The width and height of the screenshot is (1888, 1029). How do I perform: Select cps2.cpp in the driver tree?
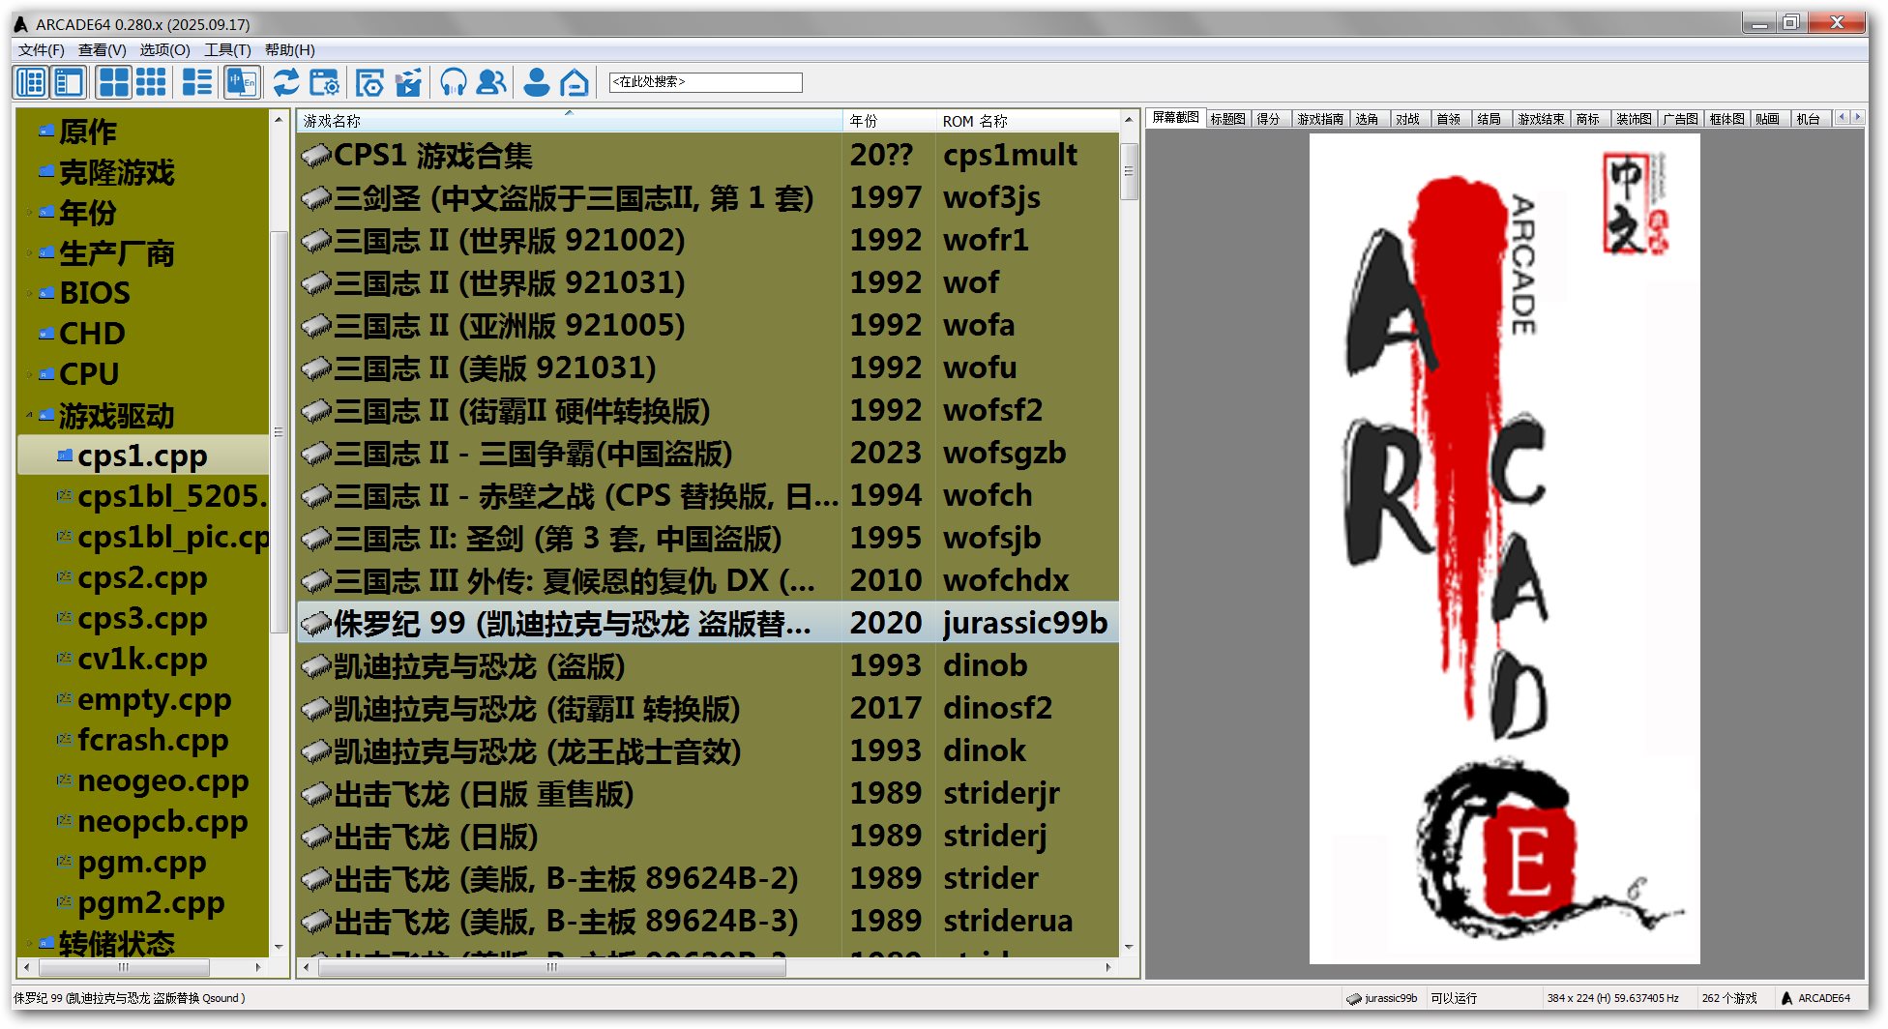tap(142, 577)
